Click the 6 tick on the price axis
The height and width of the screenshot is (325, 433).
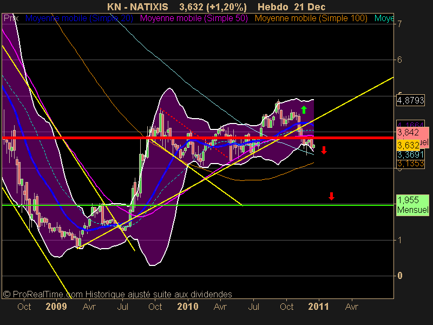tap(399, 60)
